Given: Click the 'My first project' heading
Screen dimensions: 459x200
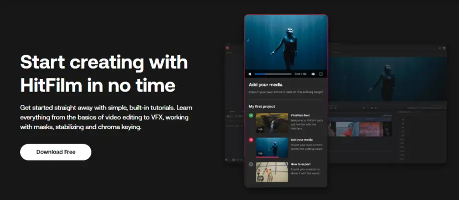Looking at the screenshot, I should pos(262,106).
